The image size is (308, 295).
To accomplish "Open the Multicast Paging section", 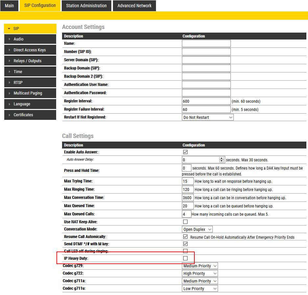I will click(30, 93).
